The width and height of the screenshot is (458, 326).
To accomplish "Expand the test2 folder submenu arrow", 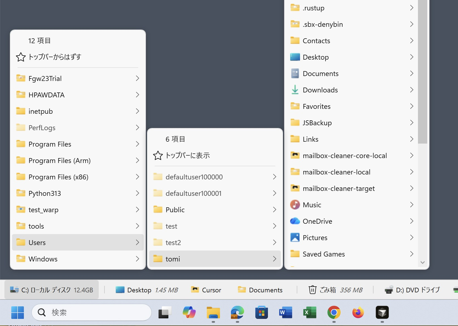I will [x=275, y=243].
